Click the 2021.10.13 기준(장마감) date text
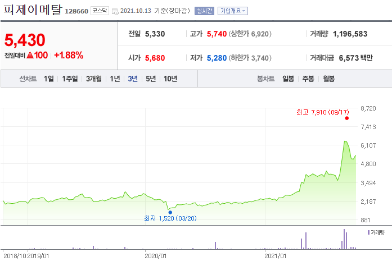Image resolution: width=392 pixels, height=261 pixels. tap(155, 11)
